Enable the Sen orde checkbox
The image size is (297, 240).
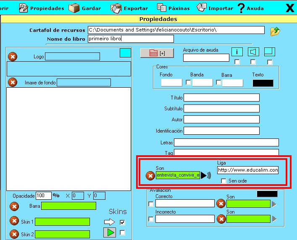[x=224, y=181]
